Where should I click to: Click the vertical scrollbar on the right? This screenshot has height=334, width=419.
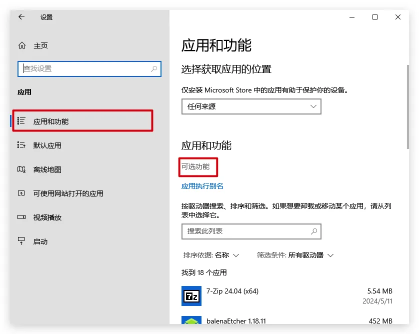pyautogui.click(x=407, y=107)
